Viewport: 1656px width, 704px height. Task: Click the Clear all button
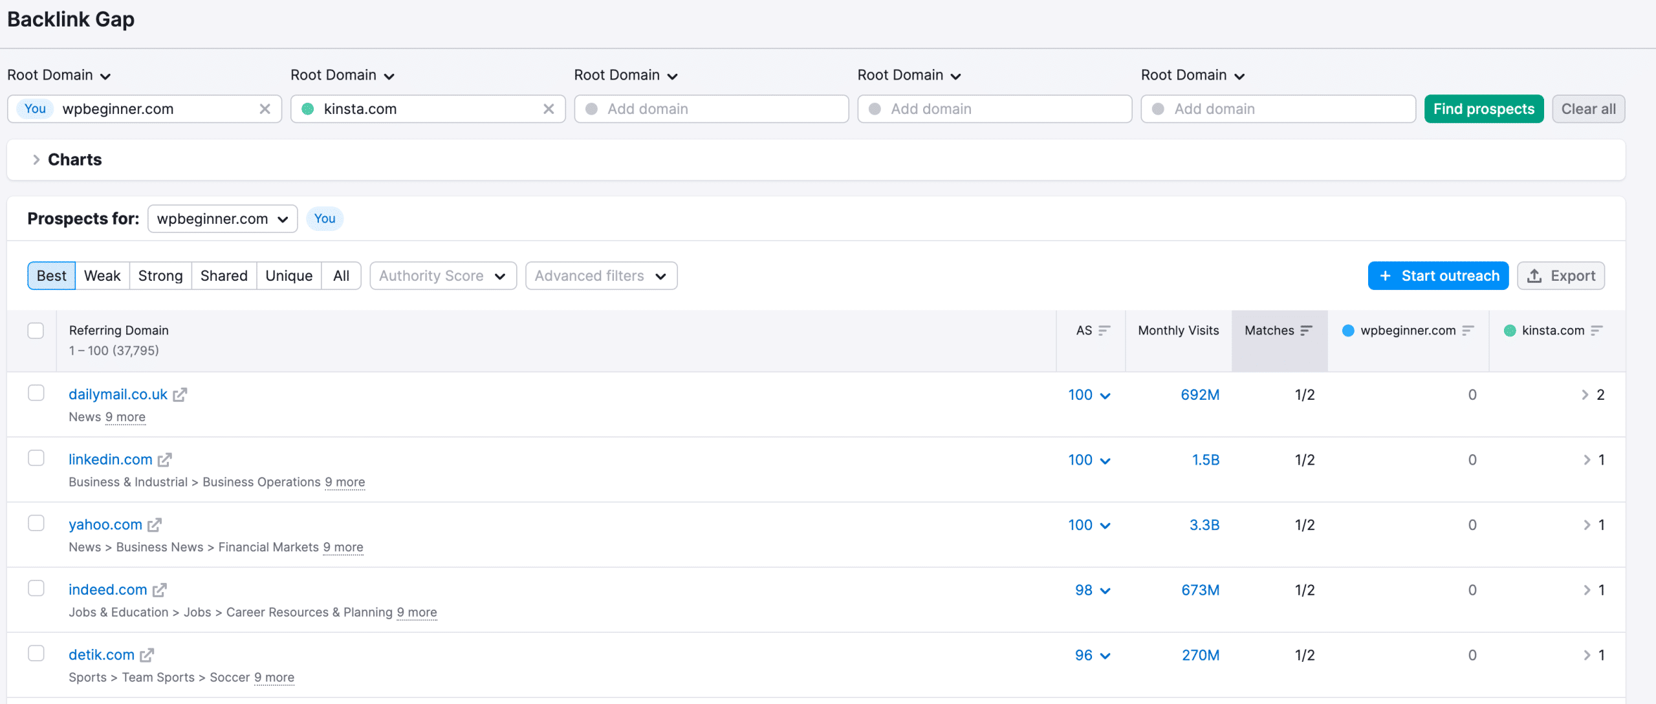[1589, 109]
